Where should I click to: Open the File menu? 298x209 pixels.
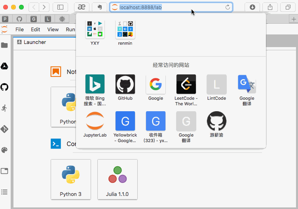(19, 29)
